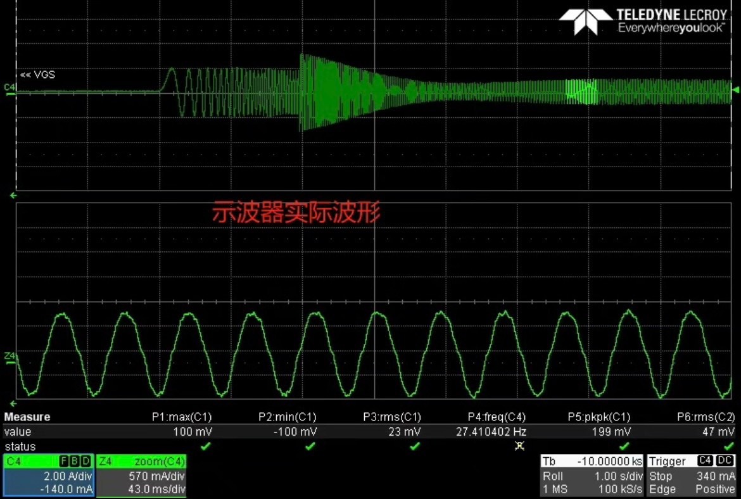Select the C4 ground marker on upper grid

[x=9, y=89]
